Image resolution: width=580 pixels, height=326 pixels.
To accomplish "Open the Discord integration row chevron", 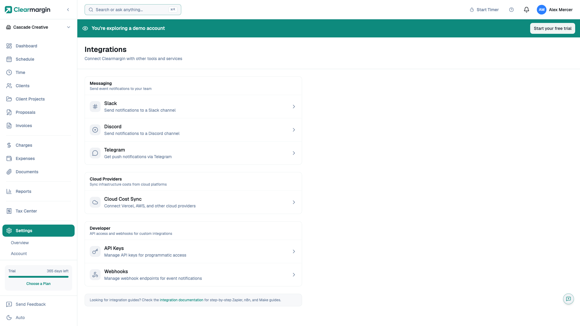I will 294,130.
